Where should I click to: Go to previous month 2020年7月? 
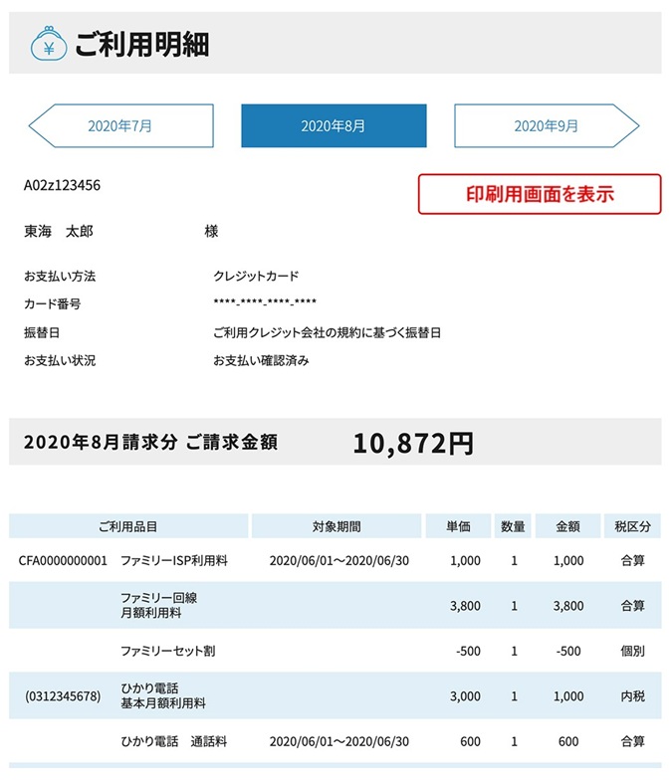[120, 125]
